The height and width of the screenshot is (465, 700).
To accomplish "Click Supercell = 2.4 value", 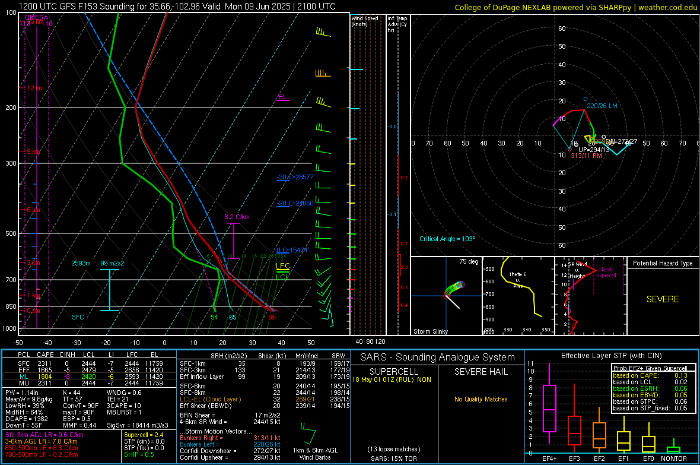I will tap(144, 435).
